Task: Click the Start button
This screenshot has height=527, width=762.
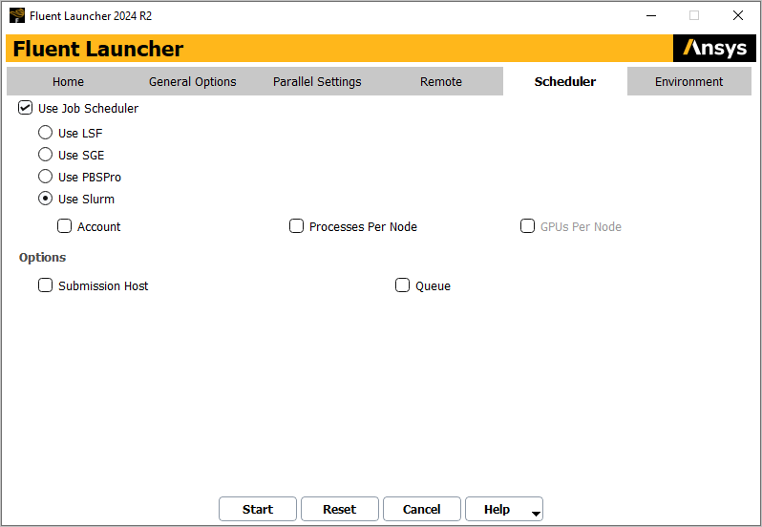Action: [258, 509]
